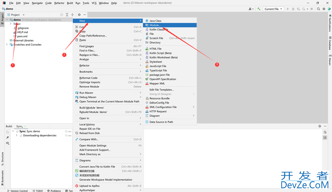Click the Run arrow icon in toolbar
Image resolution: width=332 pixels, height=192 pixels.
[288, 9]
